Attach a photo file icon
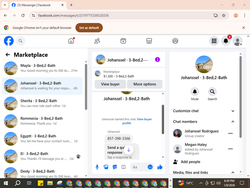The width and height of the screenshot is (250, 188). [106, 167]
